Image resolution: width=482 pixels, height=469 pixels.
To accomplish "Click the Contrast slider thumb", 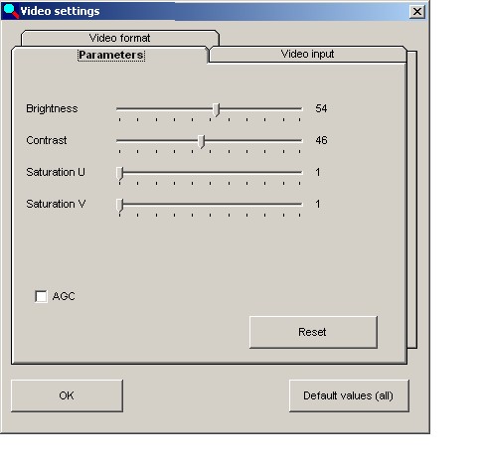I will (201, 141).
